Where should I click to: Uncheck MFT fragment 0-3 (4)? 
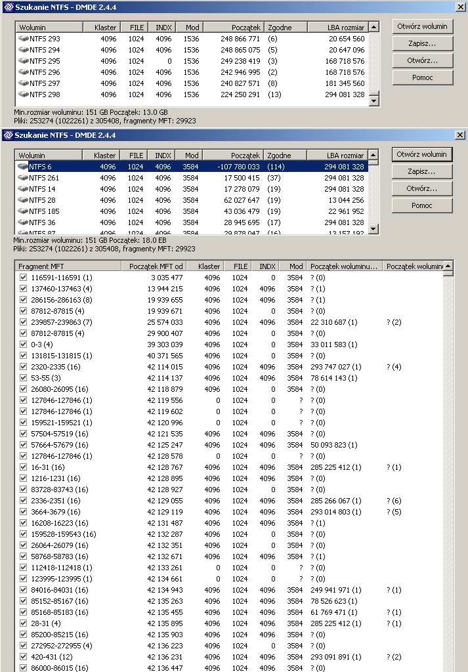coord(23,344)
